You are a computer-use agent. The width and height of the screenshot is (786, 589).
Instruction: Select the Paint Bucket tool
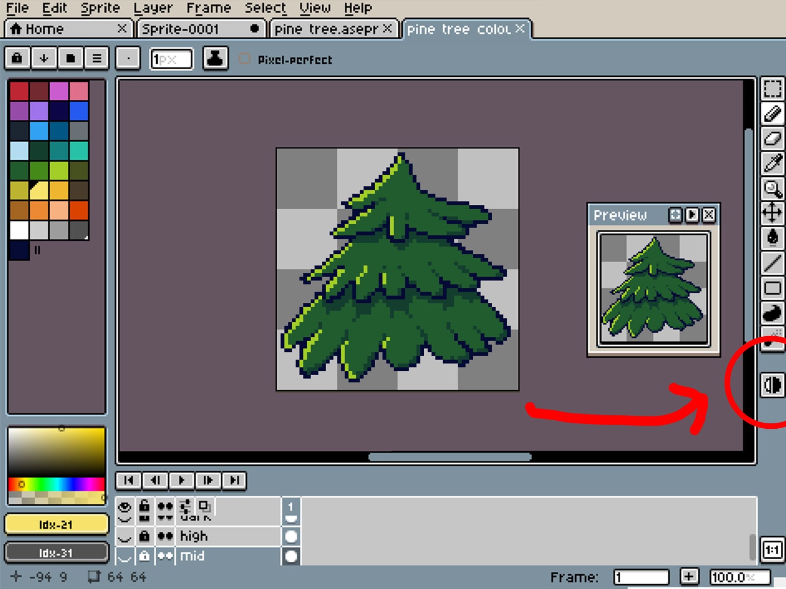(772, 238)
